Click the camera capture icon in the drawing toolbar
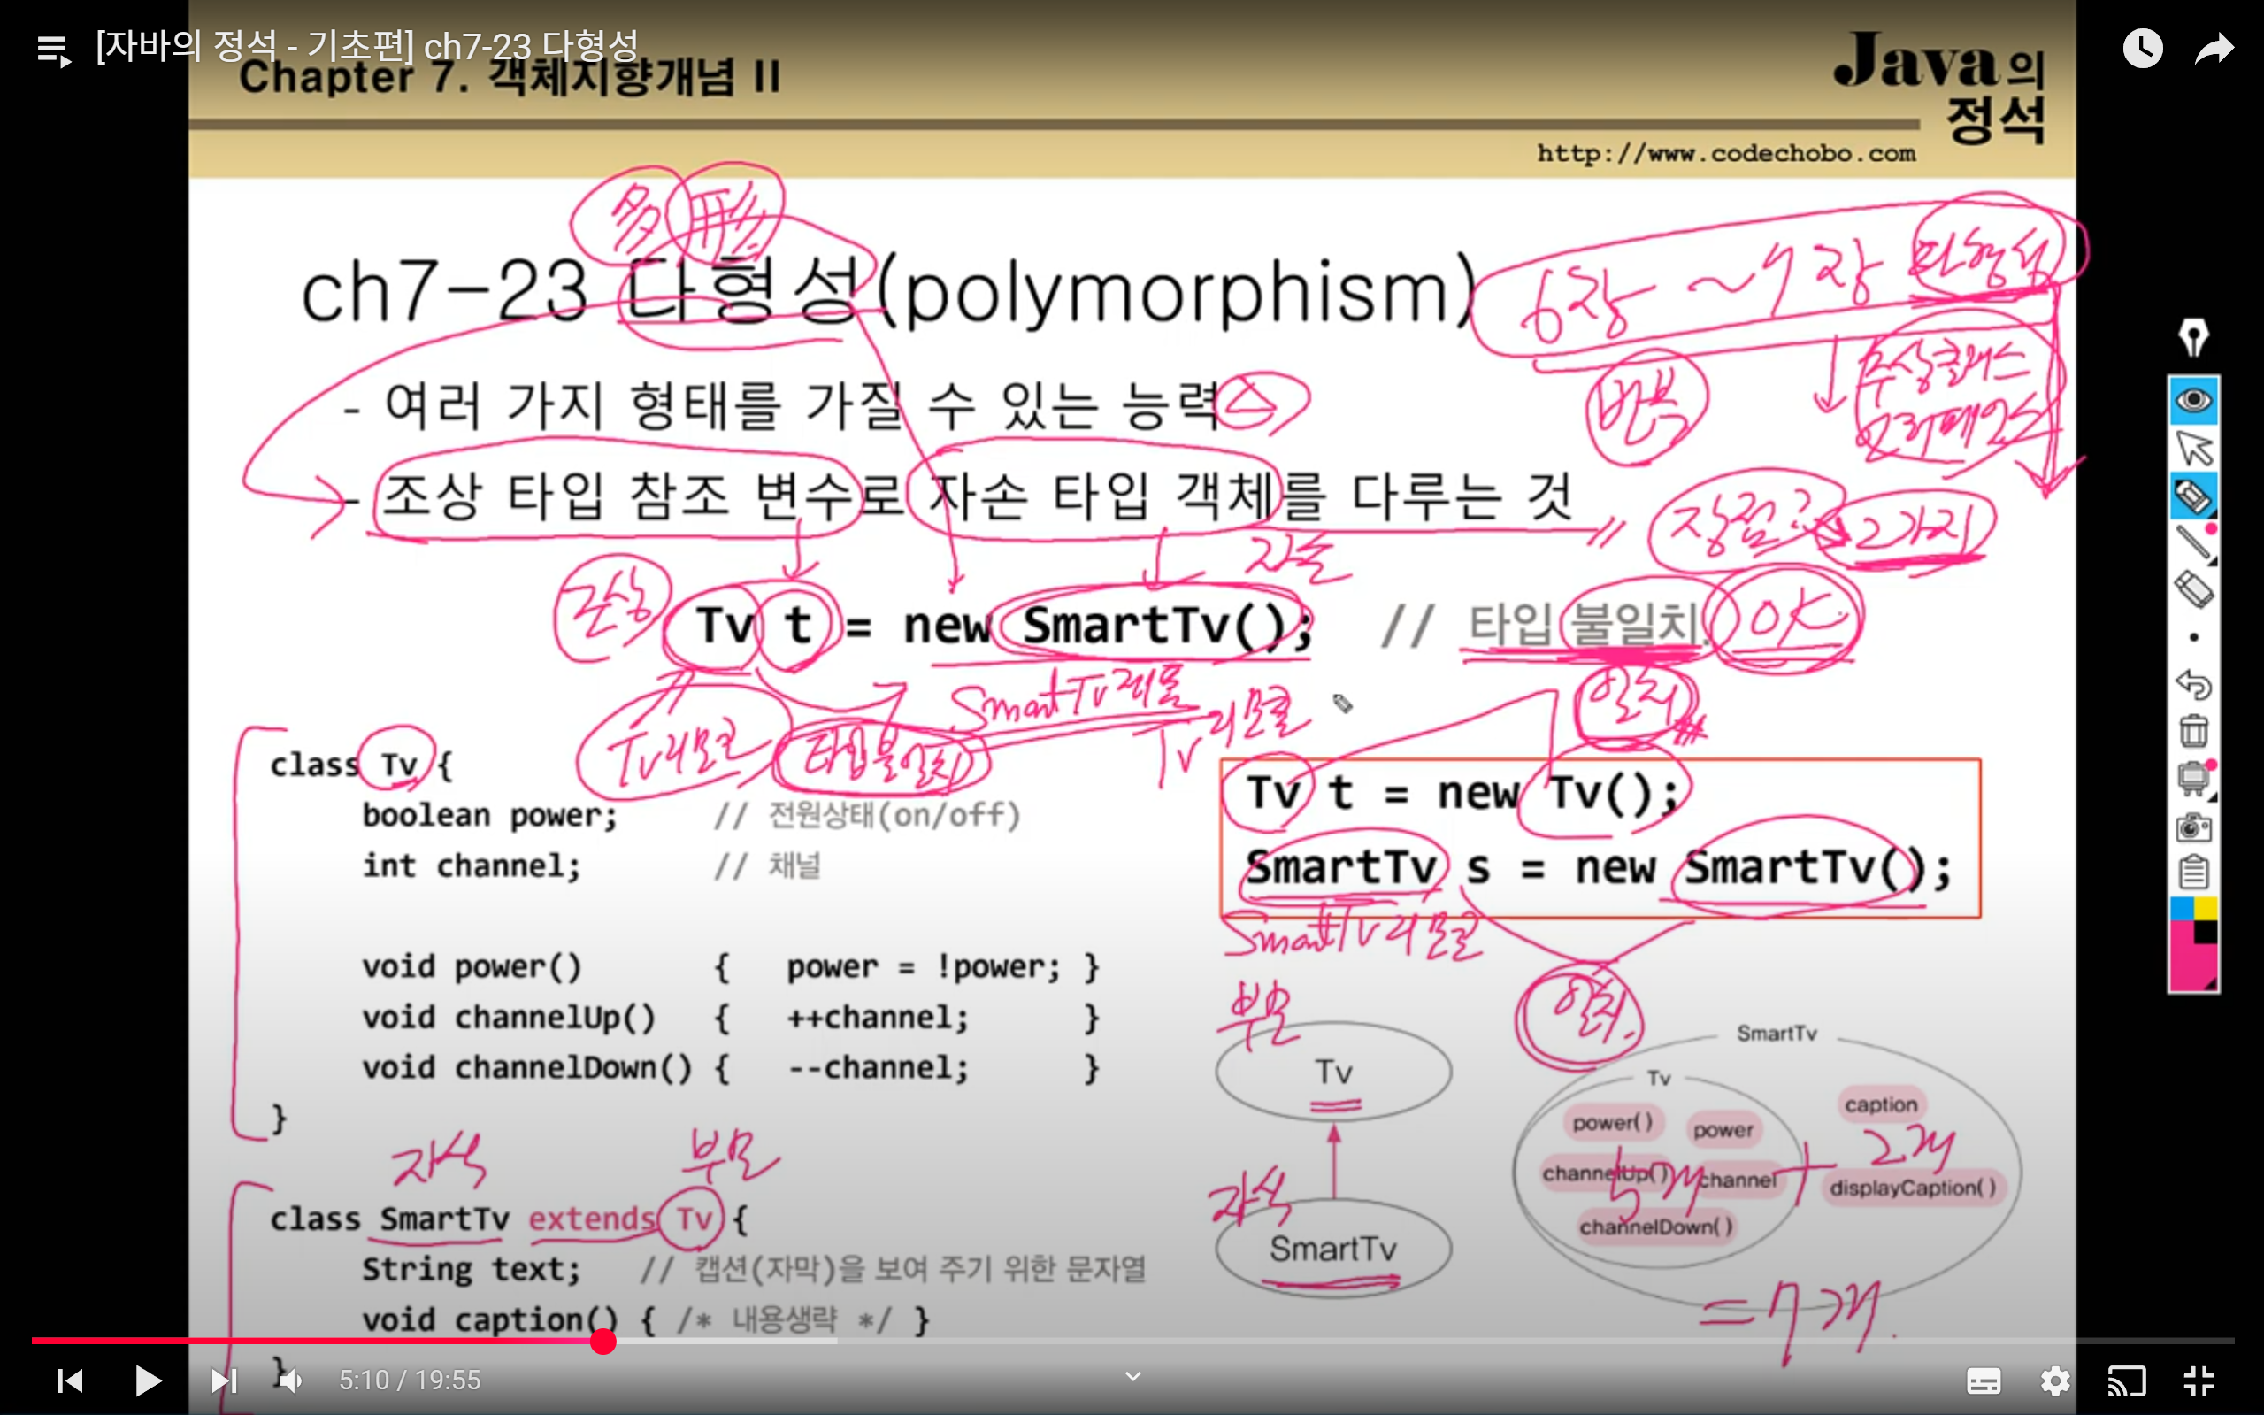 coord(2194,827)
